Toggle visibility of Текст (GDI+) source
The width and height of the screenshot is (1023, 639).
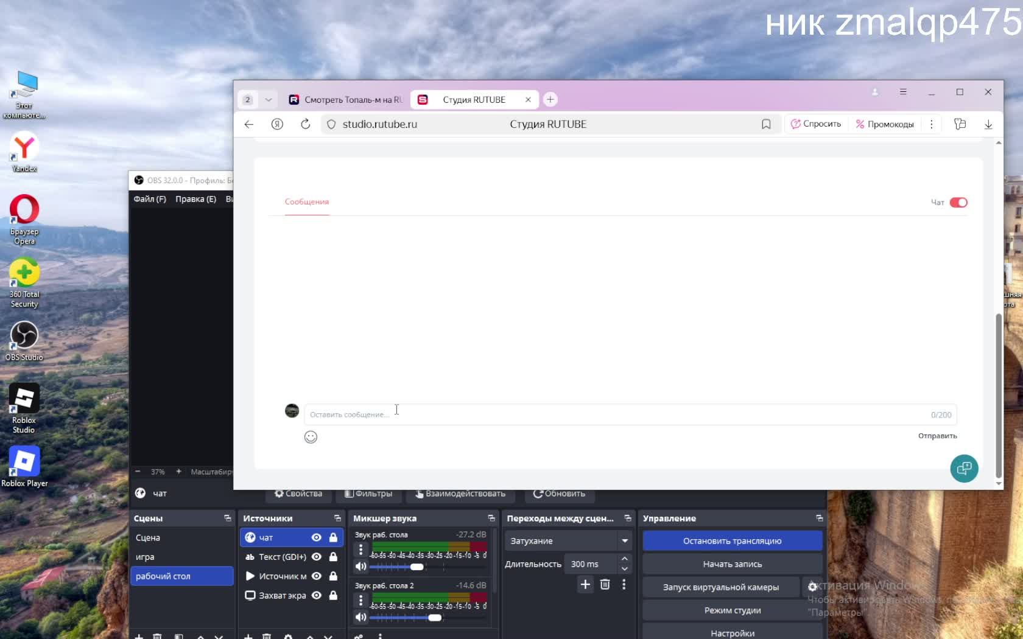(316, 557)
